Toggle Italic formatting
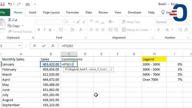This screenshot has width=192, height=108. (x=44, y=30)
